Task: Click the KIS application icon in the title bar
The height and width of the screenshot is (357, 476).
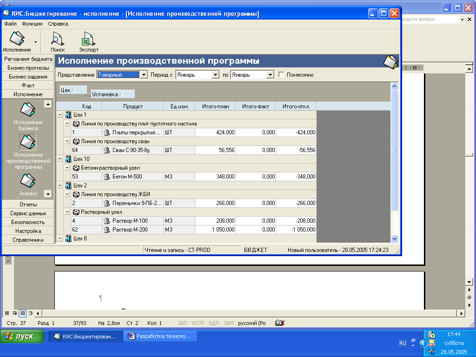Action: point(6,13)
